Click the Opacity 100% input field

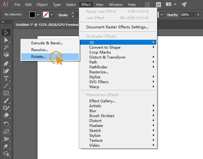188,15
